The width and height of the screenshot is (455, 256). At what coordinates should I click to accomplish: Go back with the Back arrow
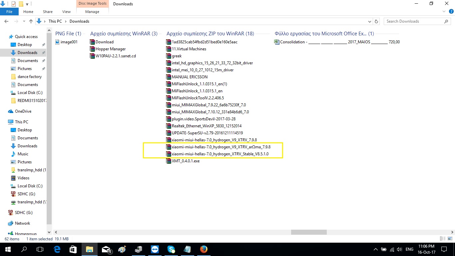[x=6, y=21]
